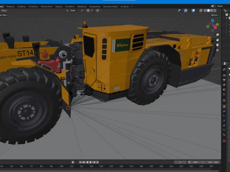The image size is (230, 172).
Task: Open object type visibility dropdown
Action: coord(180,11)
